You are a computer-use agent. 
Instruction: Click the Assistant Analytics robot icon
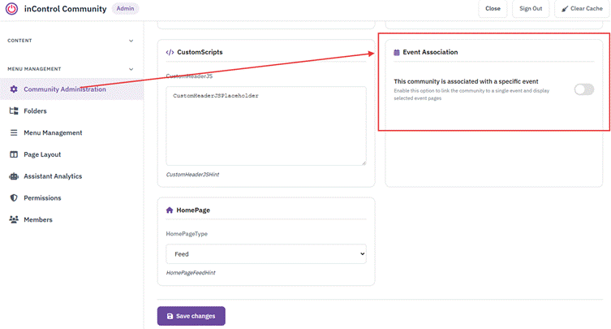tap(14, 176)
